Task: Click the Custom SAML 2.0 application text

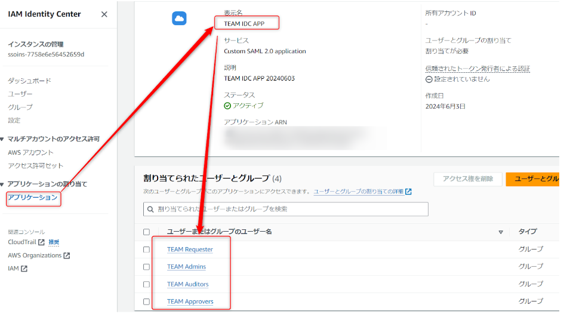Action: [264, 51]
